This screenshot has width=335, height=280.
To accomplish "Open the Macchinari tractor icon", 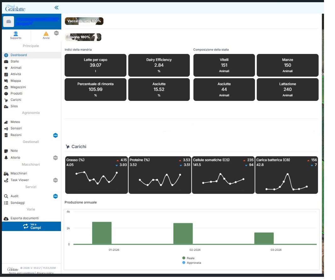I will [x=6, y=173].
